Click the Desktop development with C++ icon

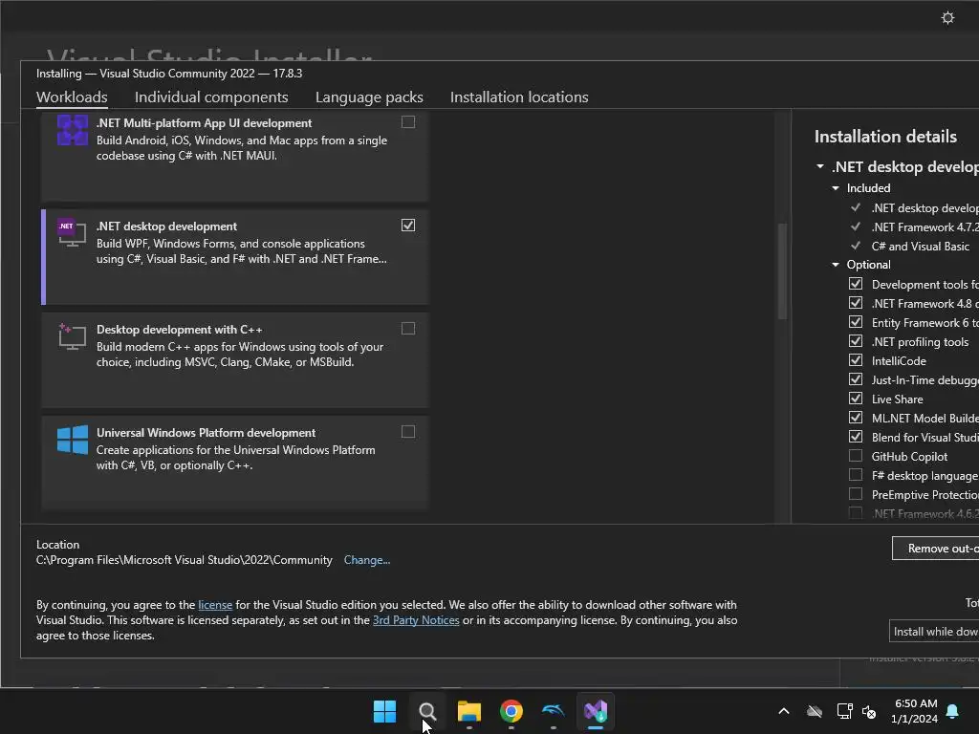tap(72, 336)
